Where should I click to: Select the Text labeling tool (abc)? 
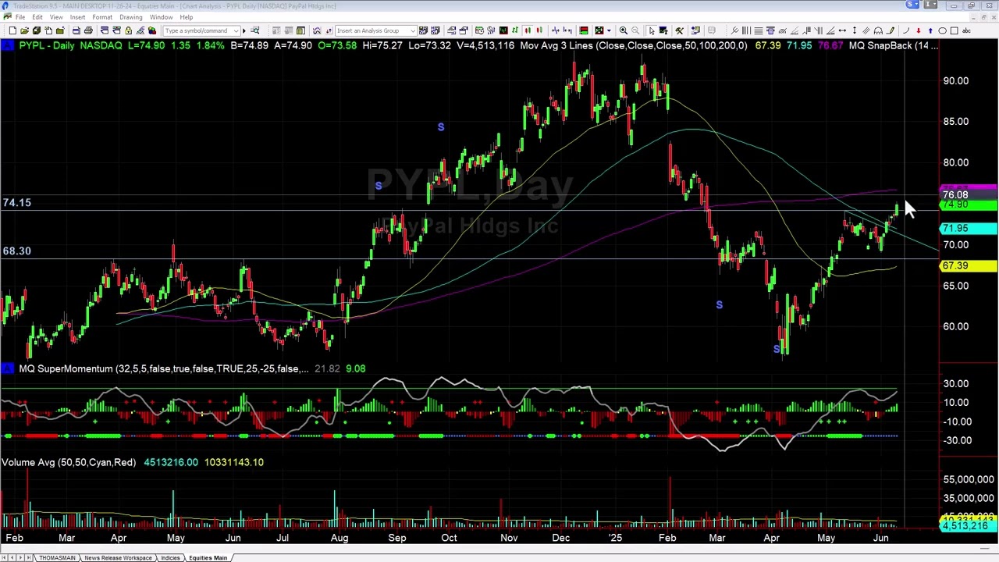[967, 30]
